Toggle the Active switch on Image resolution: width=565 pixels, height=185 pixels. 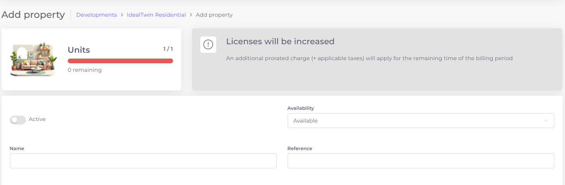pos(18,120)
